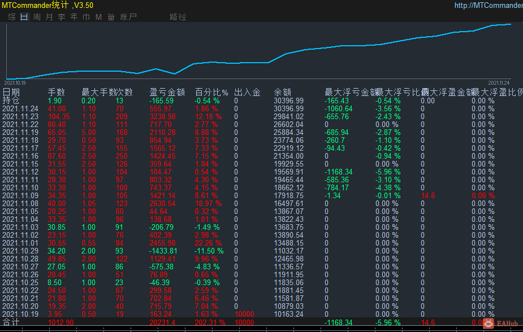
Task: Click trade count 250
Action: [x=122, y=156]
